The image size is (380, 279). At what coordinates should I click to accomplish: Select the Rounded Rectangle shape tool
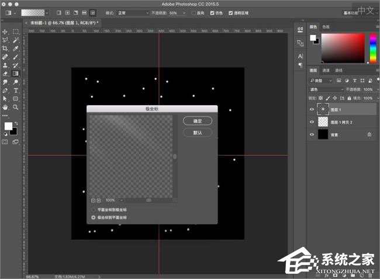(x=16, y=99)
